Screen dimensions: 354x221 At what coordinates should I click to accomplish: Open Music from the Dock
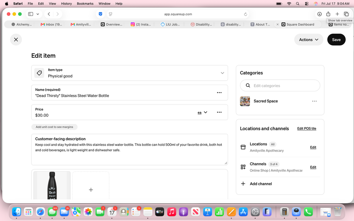coord(172,212)
